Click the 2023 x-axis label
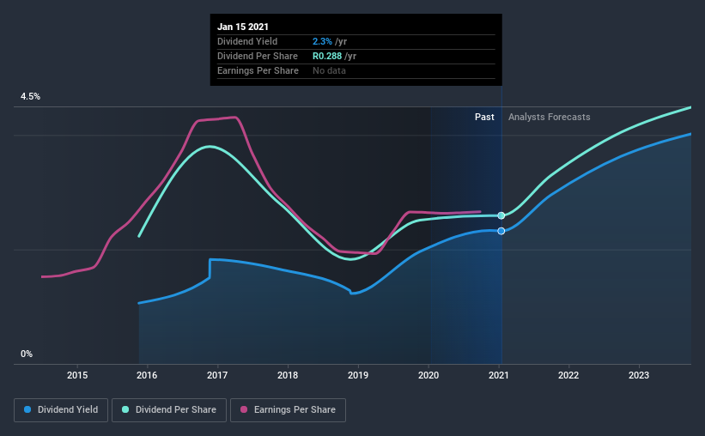This screenshot has height=436, width=705. 639,375
